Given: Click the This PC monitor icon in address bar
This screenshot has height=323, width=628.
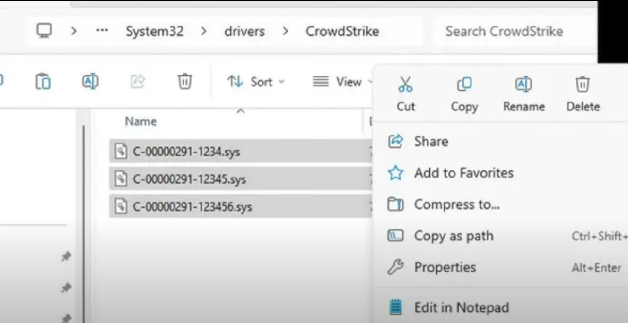Looking at the screenshot, I should pyautogui.click(x=44, y=31).
